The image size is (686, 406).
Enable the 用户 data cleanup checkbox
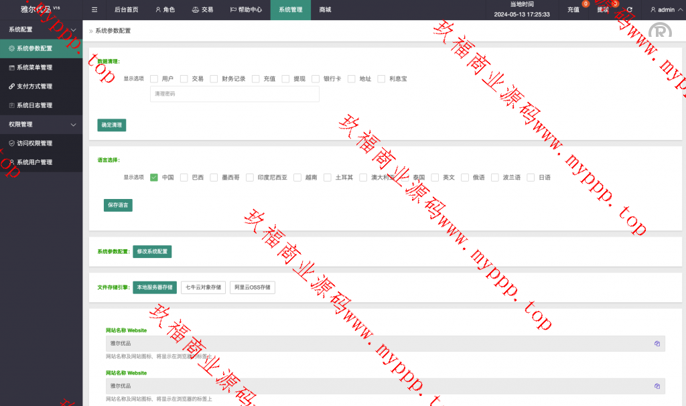(154, 78)
